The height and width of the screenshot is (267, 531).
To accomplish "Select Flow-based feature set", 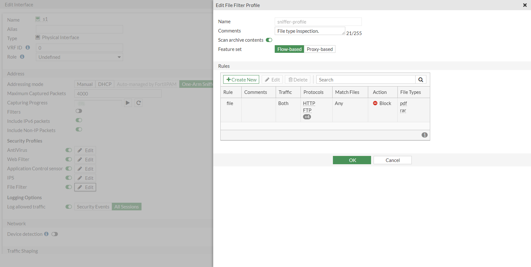I will point(289,49).
